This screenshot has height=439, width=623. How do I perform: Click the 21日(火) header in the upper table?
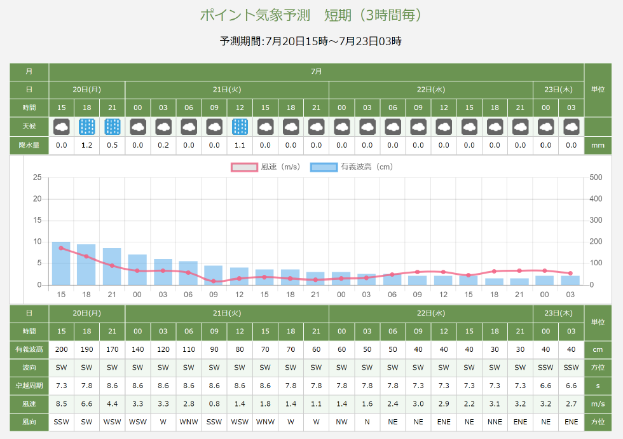pyautogui.click(x=227, y=90)
